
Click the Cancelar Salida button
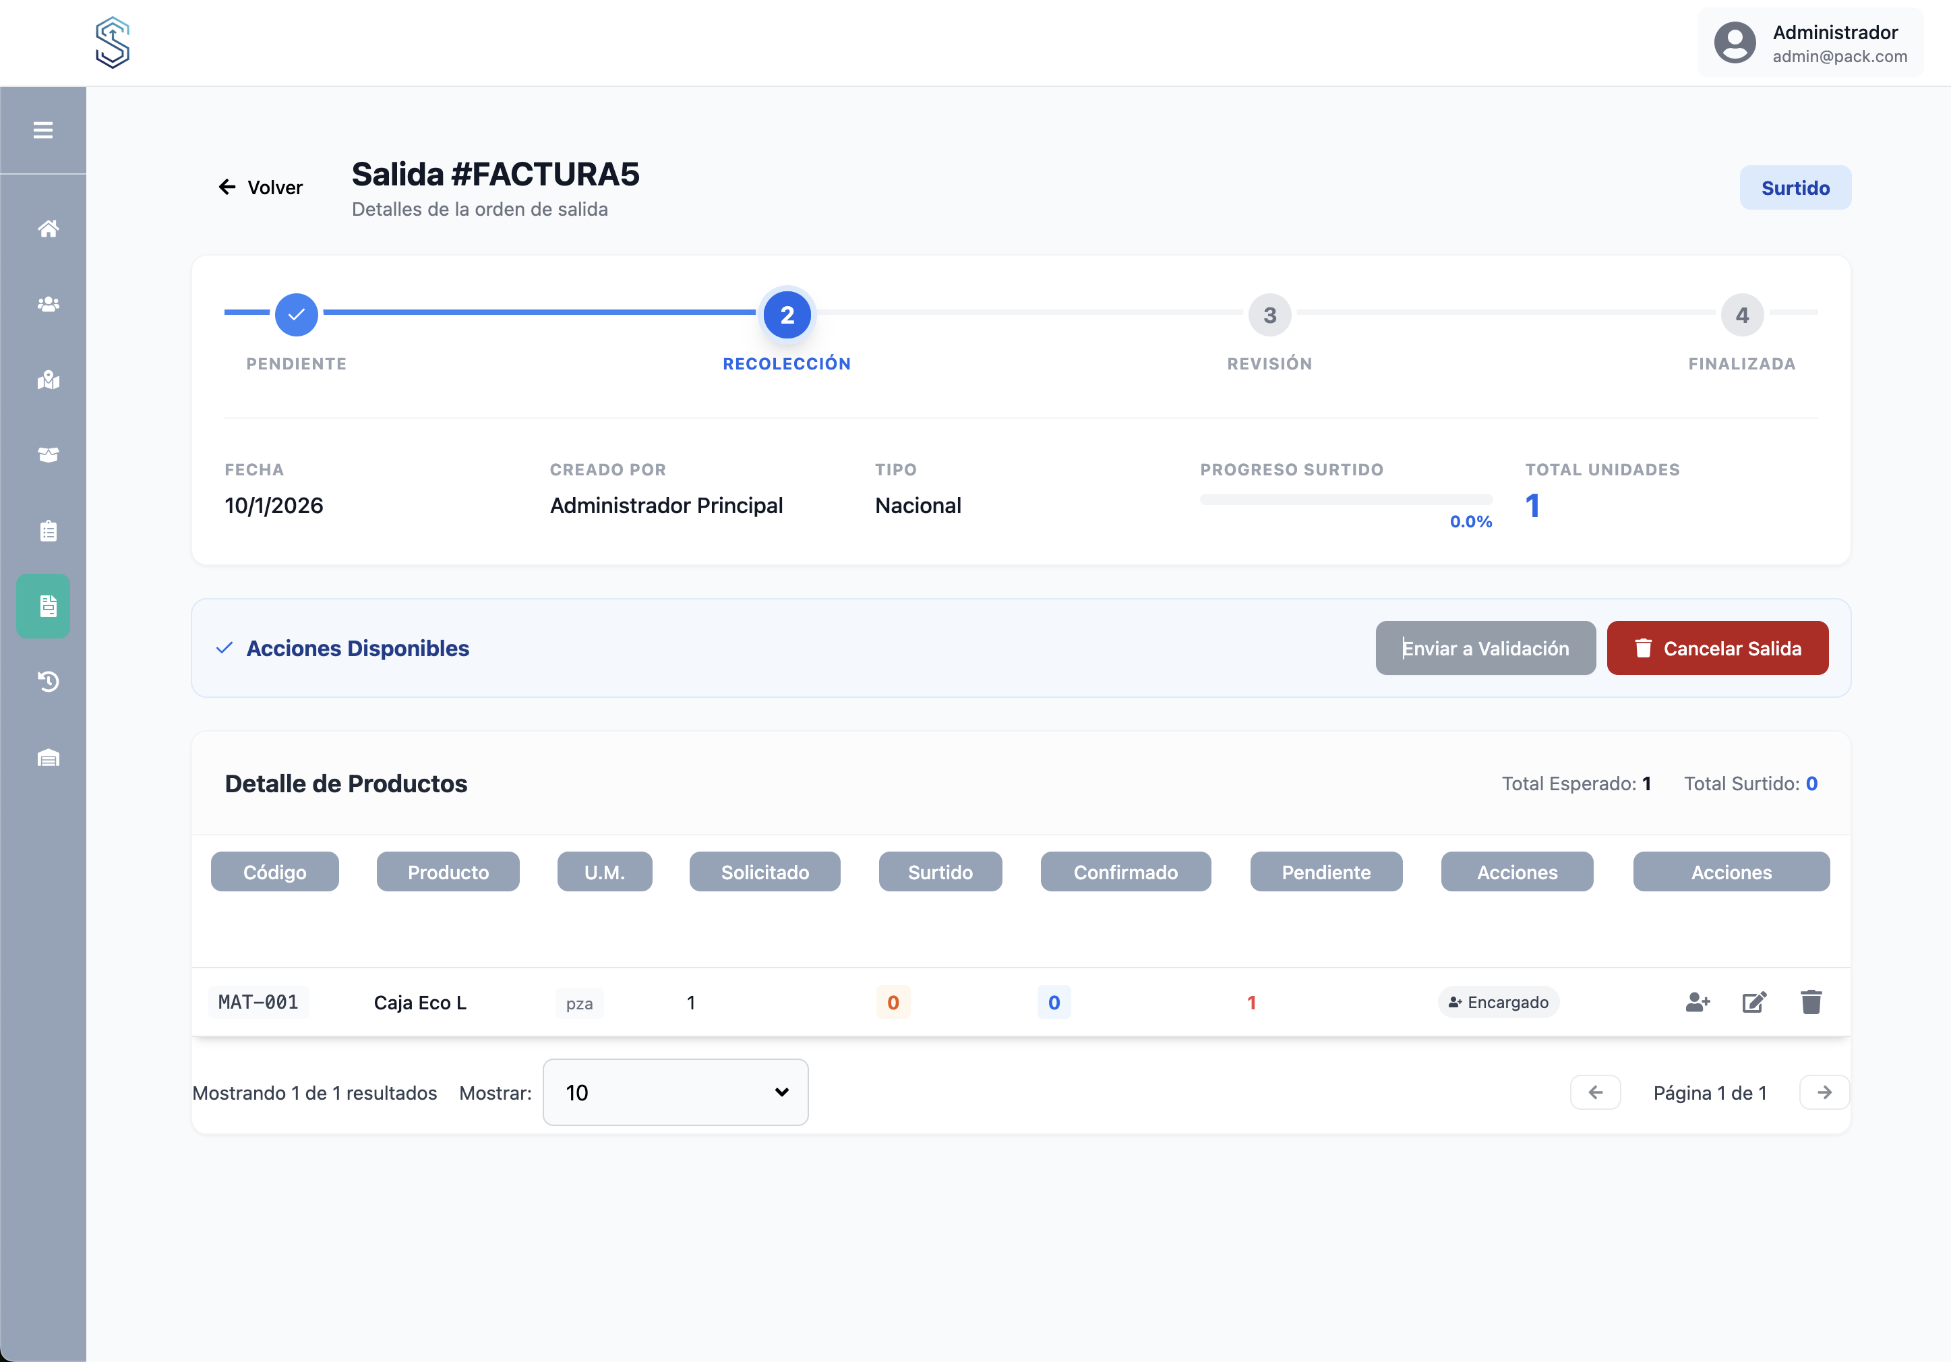[1716, 648]
